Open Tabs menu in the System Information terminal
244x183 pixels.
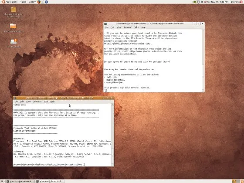point(46,102)
